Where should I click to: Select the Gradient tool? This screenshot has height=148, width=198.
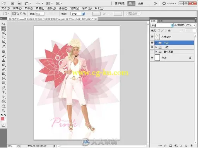pyautogui.click(x=3, y=74)
